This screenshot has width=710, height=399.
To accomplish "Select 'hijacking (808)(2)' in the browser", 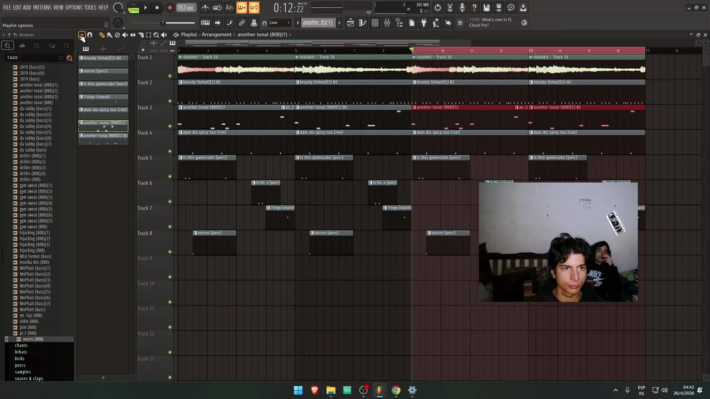I will pyautogui.click(x=34, y=239).
